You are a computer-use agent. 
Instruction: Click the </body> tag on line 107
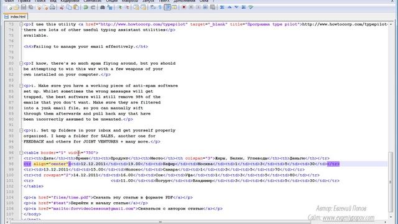point(32,214)
